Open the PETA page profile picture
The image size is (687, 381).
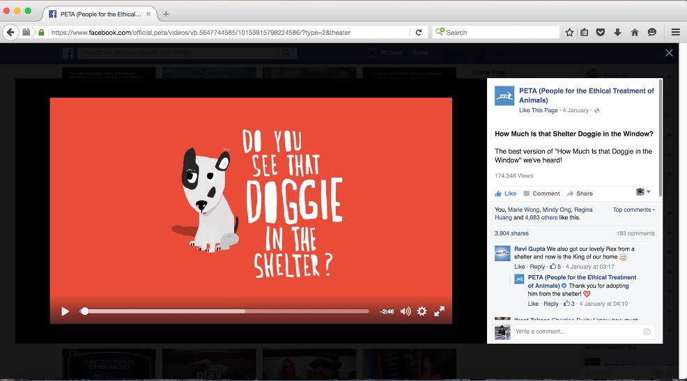point(504,96)
